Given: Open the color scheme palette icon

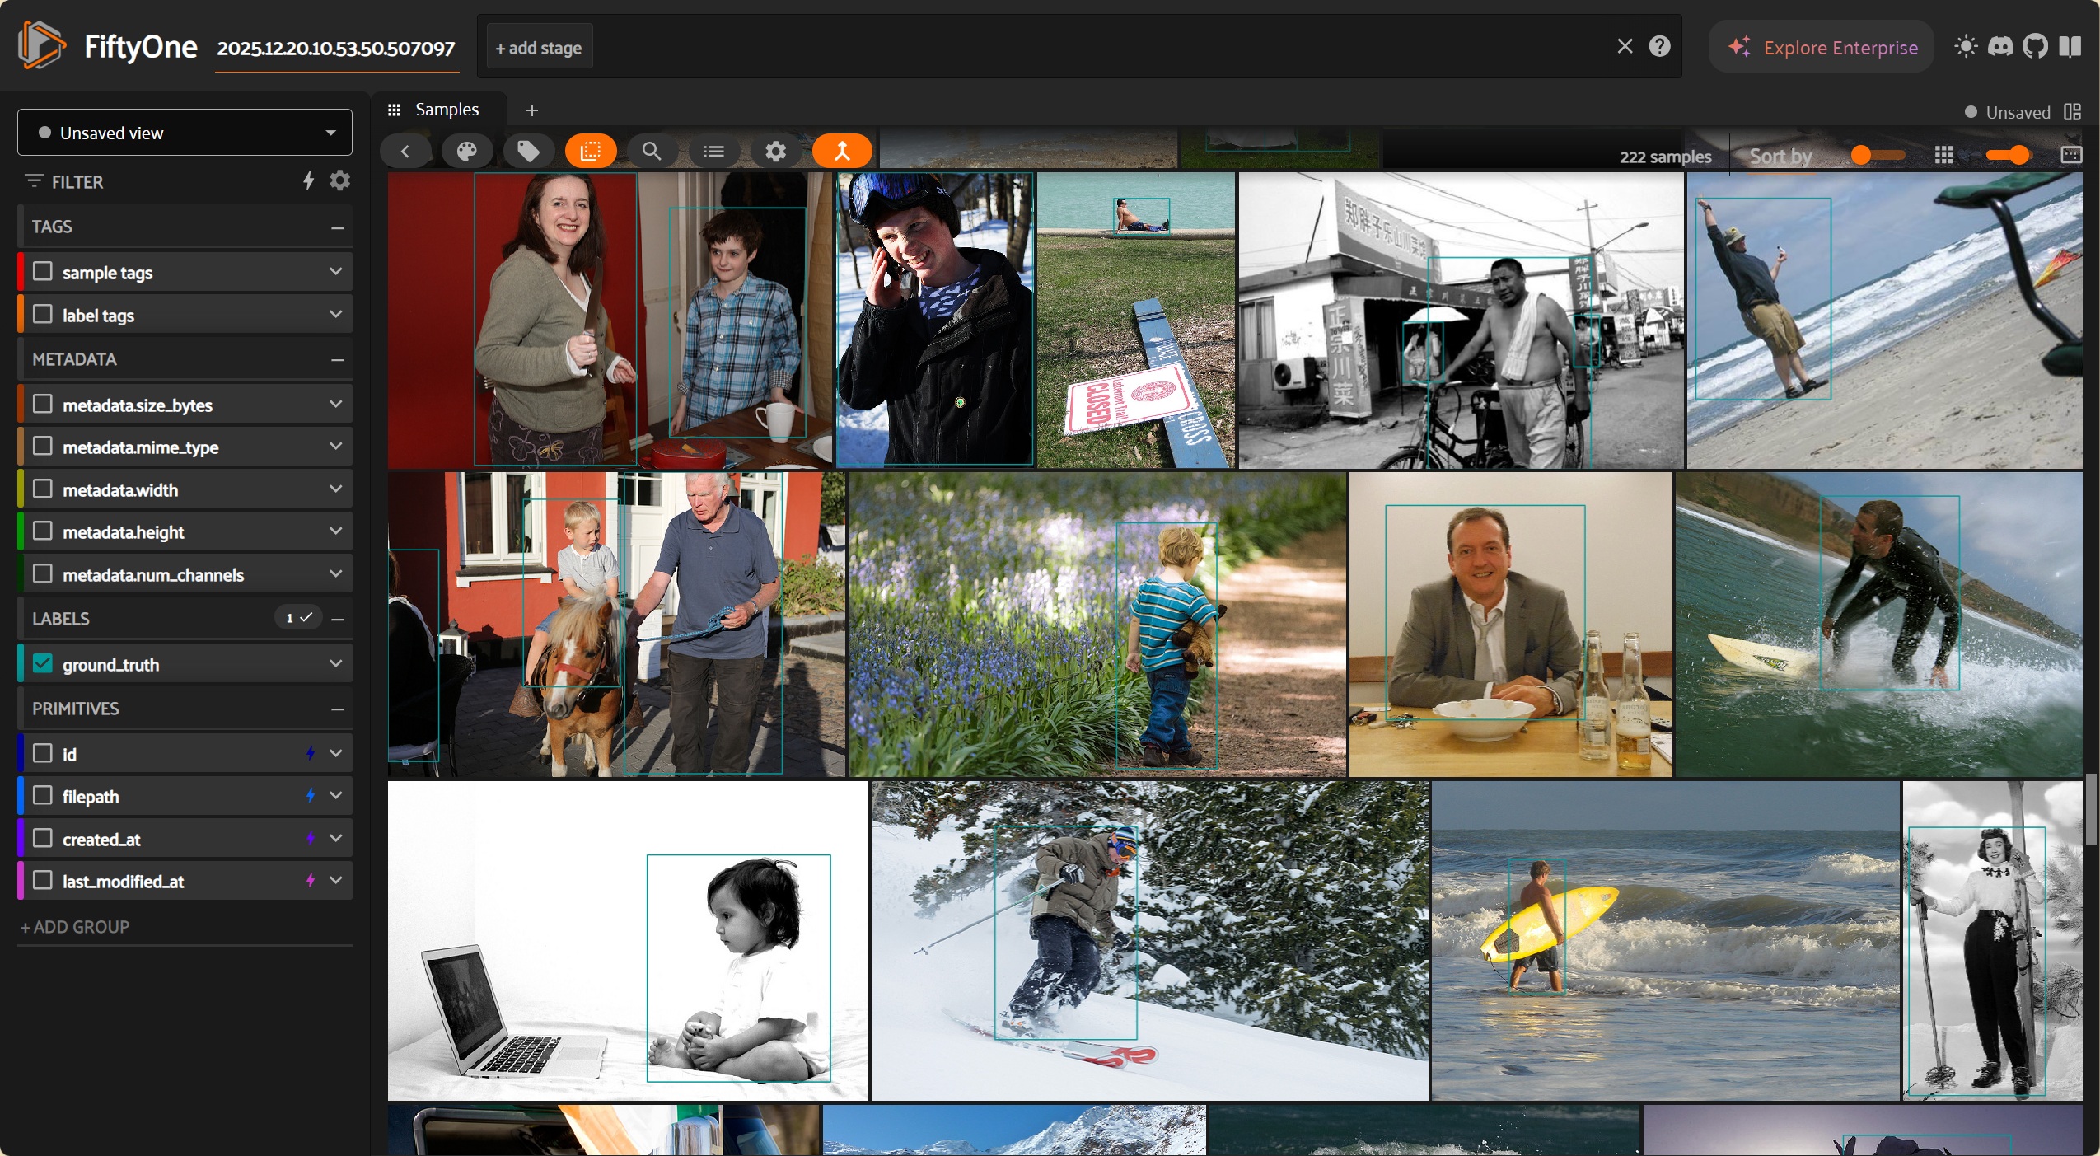Looking at the screenshot, I should pyautogui.click(x=466, y=152).
